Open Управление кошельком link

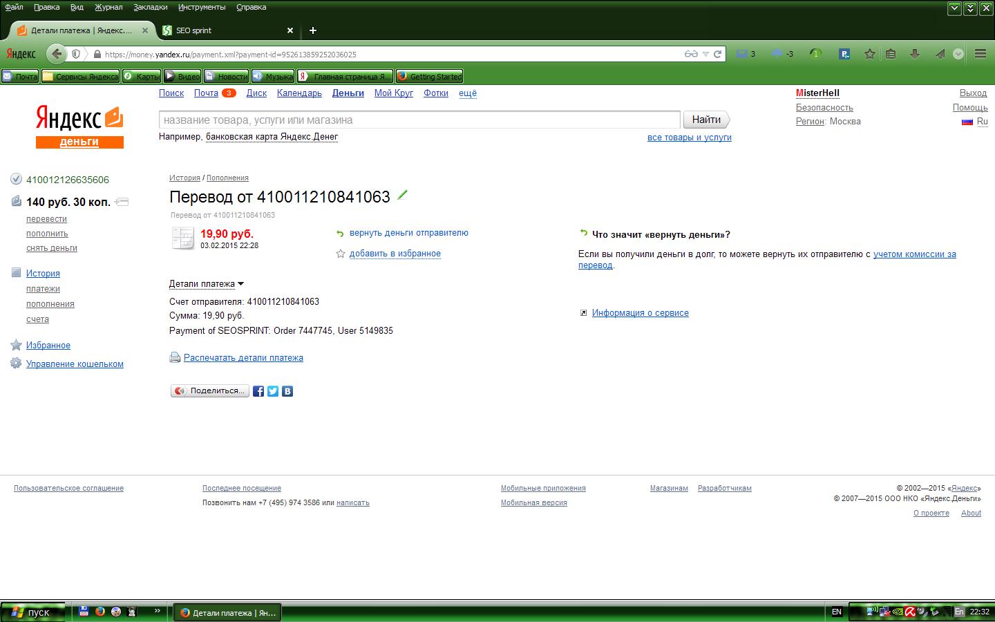(x=75, y=364)
